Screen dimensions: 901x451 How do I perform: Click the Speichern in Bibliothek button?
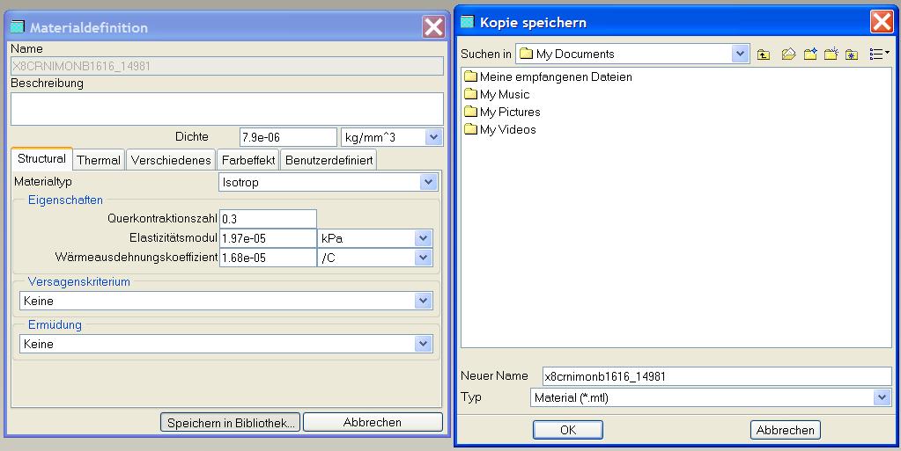point(231,423)
